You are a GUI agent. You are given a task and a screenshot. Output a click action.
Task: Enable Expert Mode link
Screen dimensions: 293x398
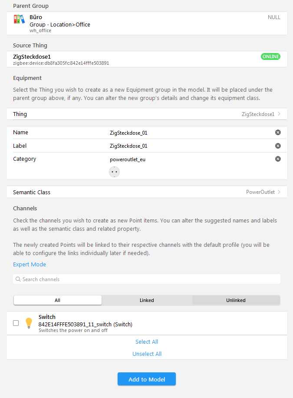(30, 265)
